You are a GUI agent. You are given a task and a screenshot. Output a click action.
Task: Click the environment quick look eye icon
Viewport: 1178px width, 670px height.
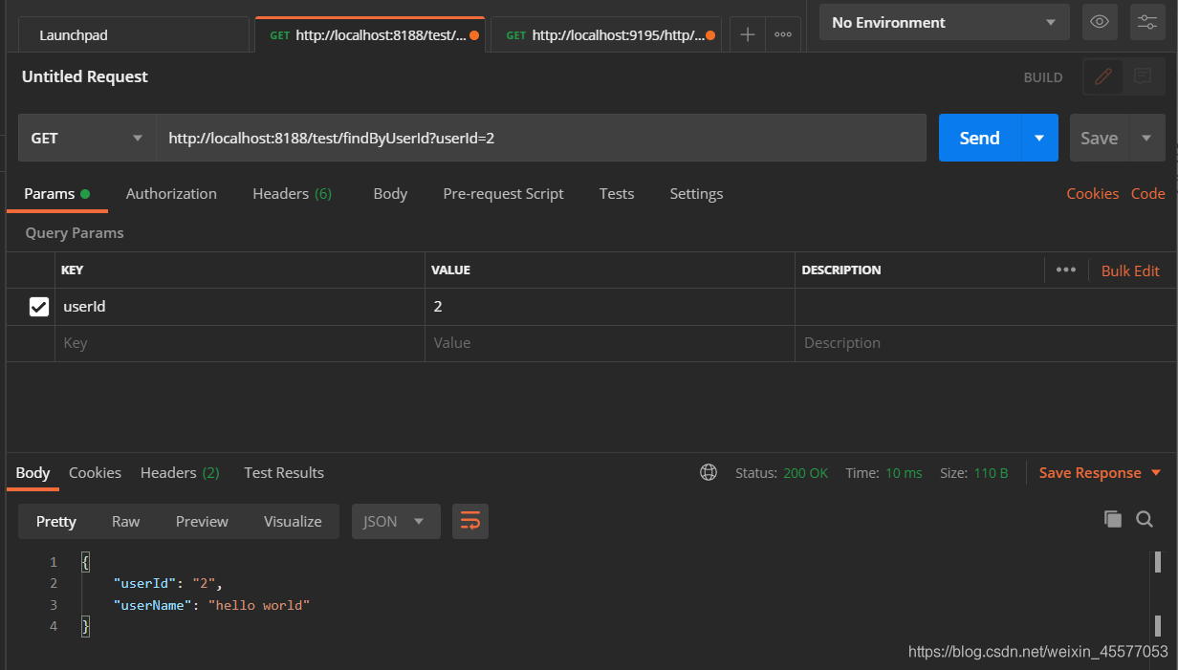tap(1100, 22)
